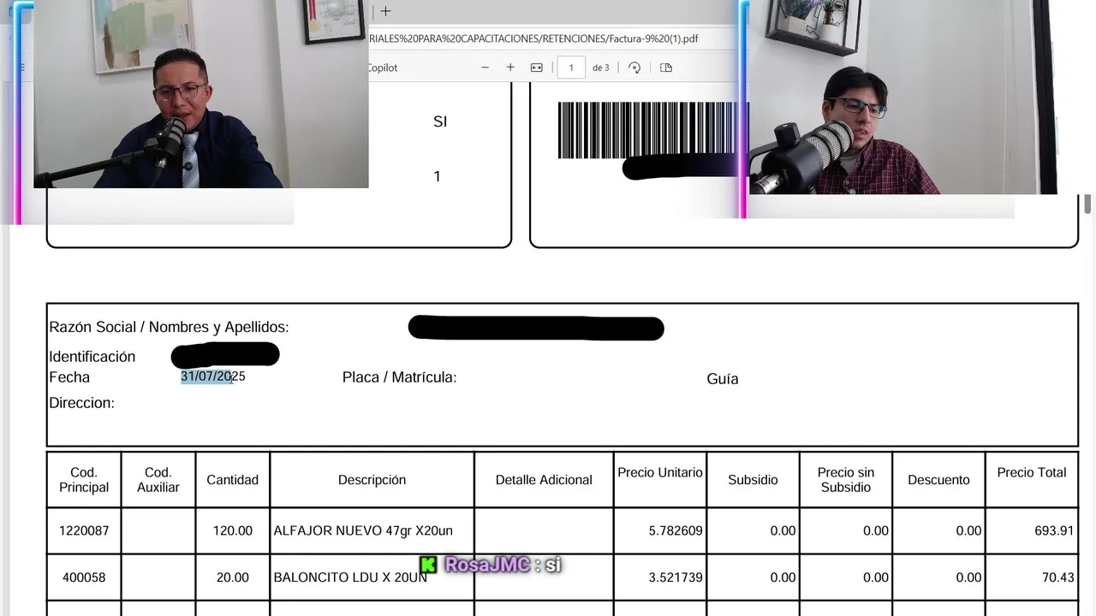Click the Placa / Matrícula label
Viewport: 1096px width, 616px height.
point(399,377)
